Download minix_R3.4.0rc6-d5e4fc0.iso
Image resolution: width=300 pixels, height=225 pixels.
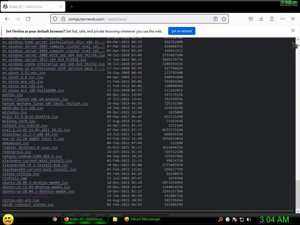pos(30,117)
